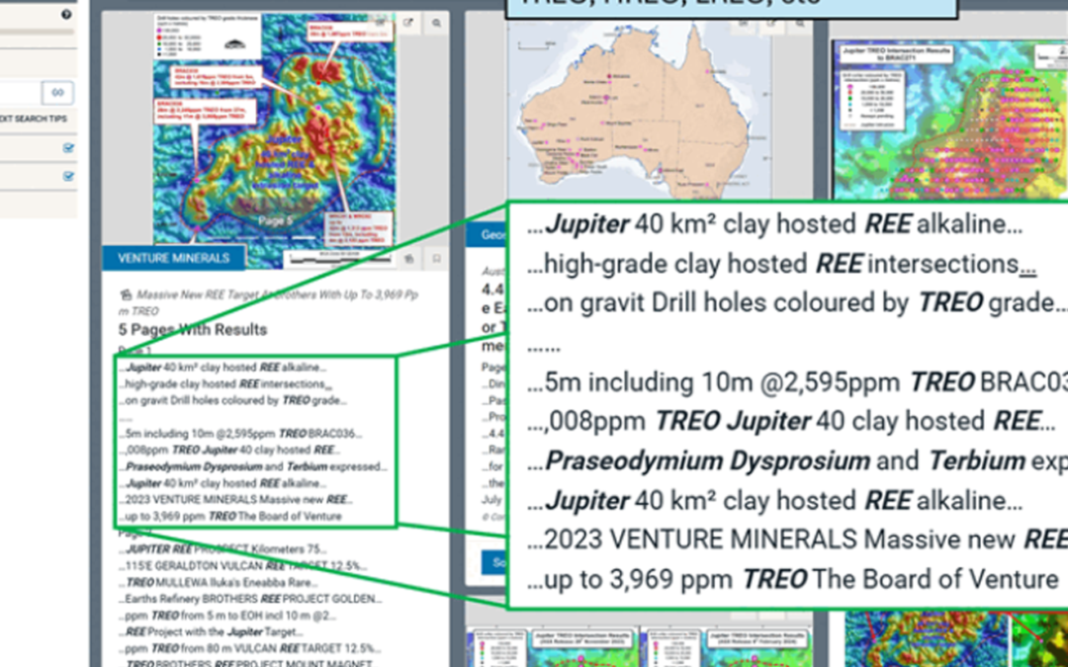Screen dimensions: 1068x667
Task: Click the icon left of the bookmark icon
Action: coord(407,259)
